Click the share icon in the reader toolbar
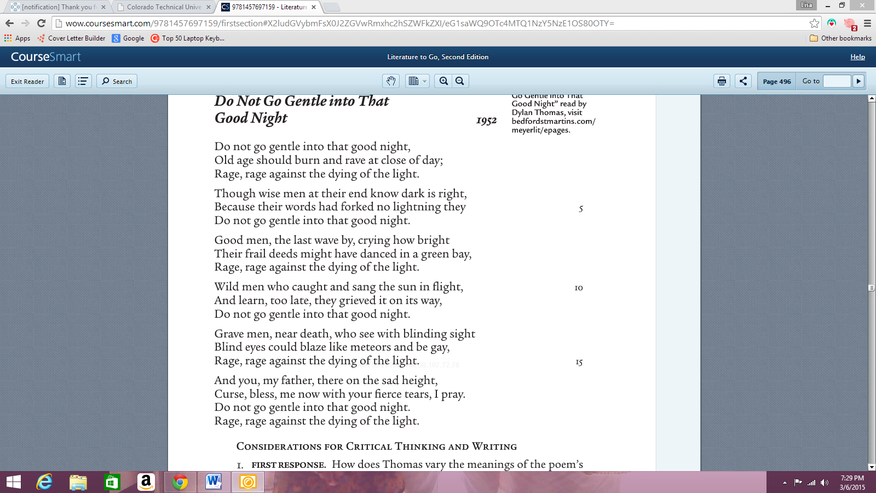The width and height of the screenshot is (876, 493). pyautogui.click(x=743, y=81)
